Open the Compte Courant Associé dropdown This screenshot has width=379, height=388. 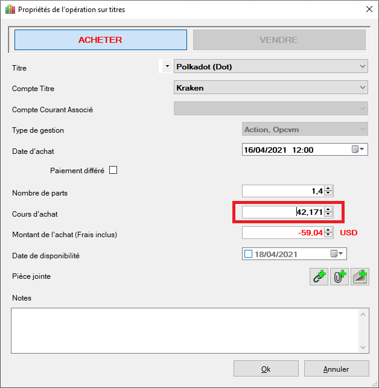(x=362, y=109)
